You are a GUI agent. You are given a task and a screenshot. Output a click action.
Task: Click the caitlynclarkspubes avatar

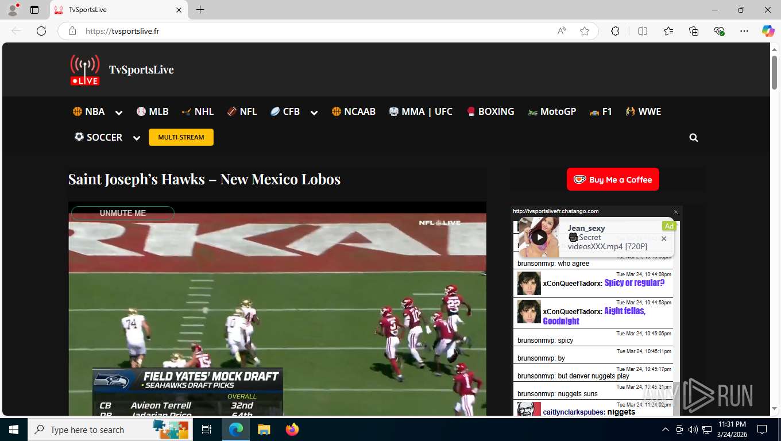(529, 409)
